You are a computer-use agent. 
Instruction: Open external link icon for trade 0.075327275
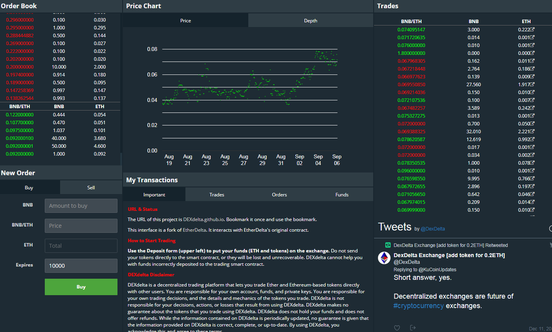pos(533,116)
